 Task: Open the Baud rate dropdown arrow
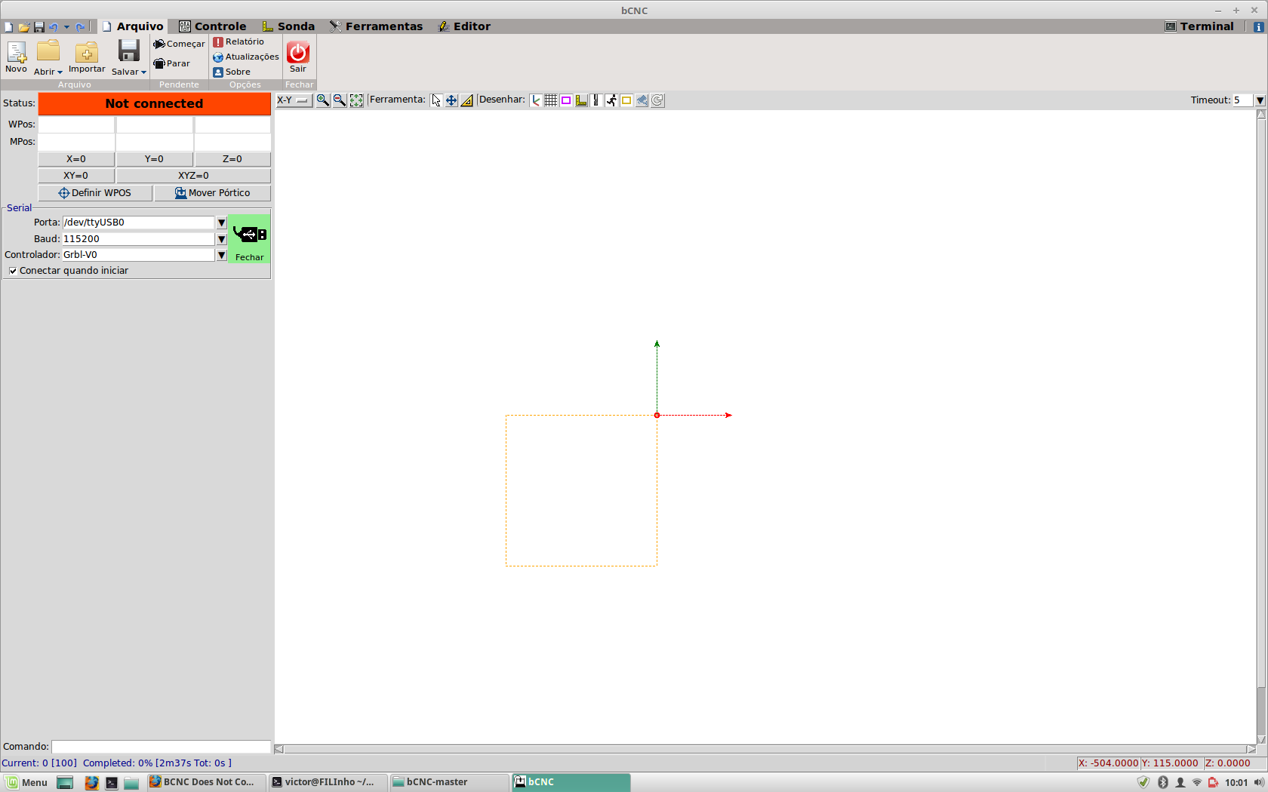tap(221, 239)
